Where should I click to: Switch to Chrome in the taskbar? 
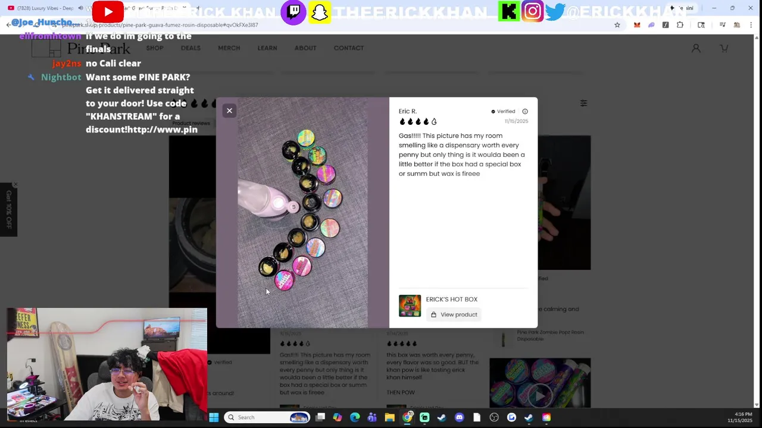click(407, 417)
